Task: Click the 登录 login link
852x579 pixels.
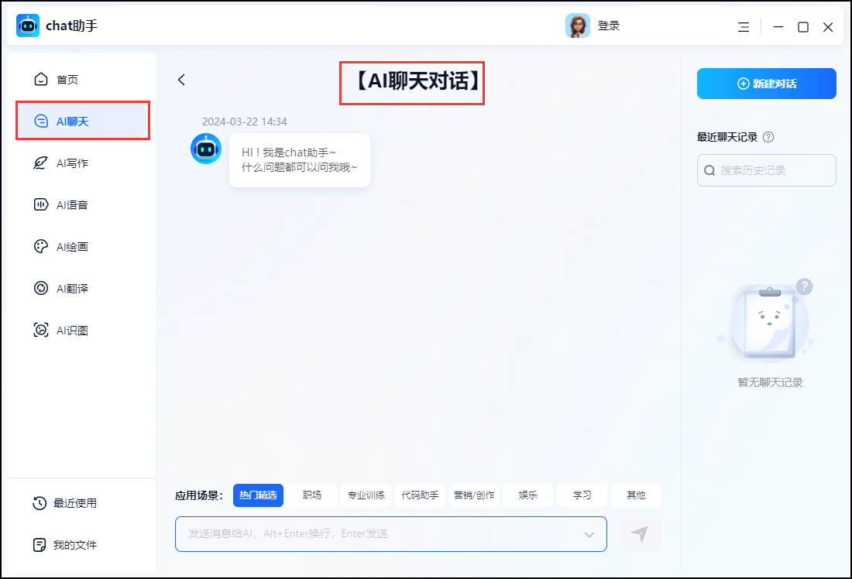Action: coord(609,26)
